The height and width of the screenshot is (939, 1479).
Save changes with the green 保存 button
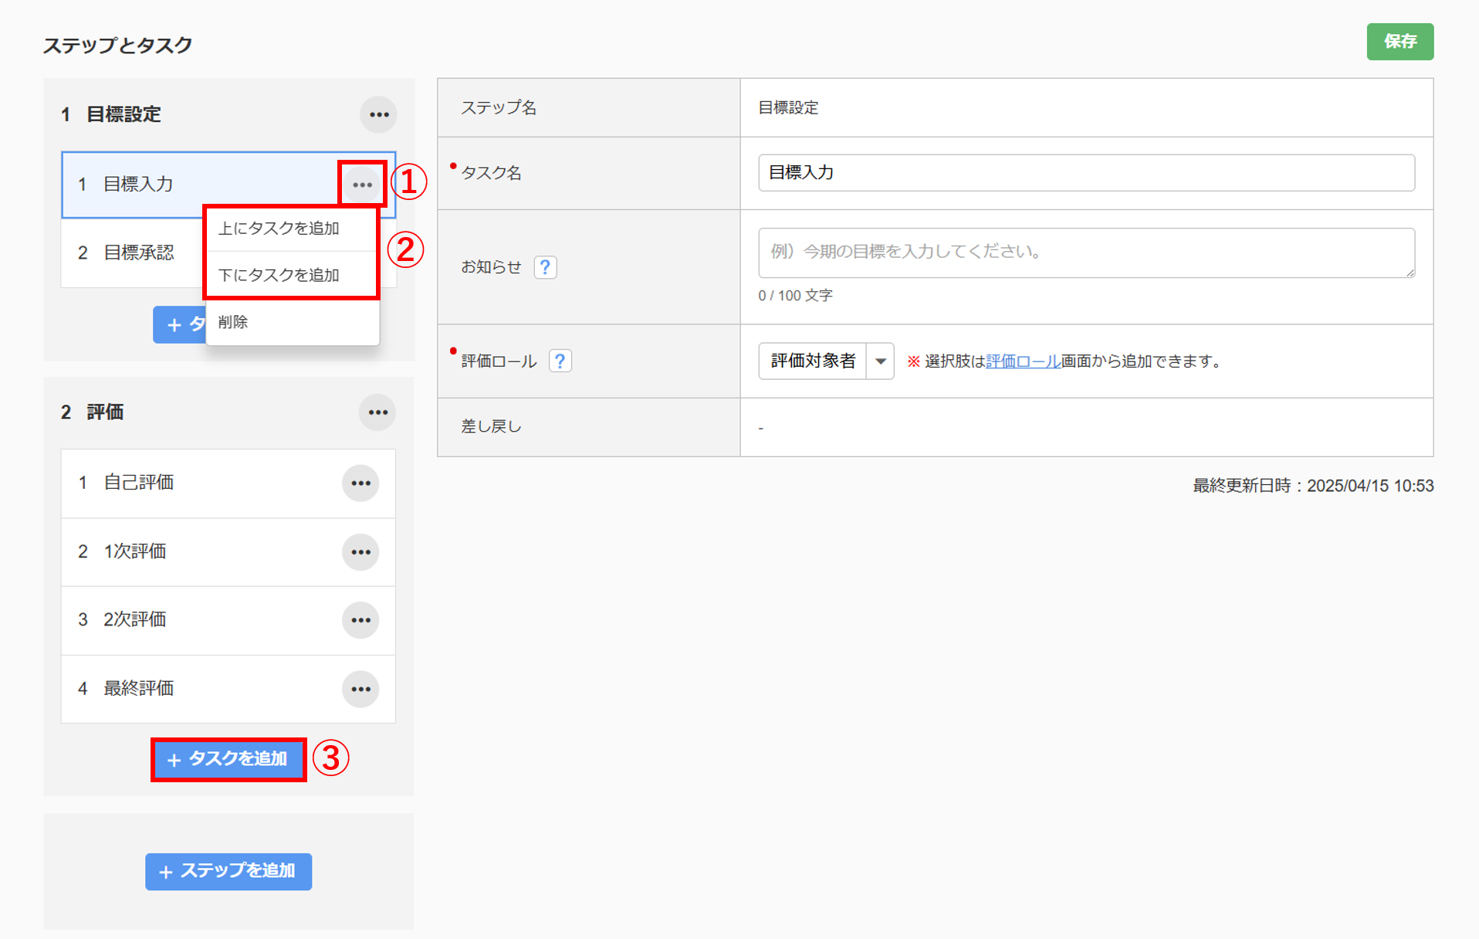click(1399, 42)
